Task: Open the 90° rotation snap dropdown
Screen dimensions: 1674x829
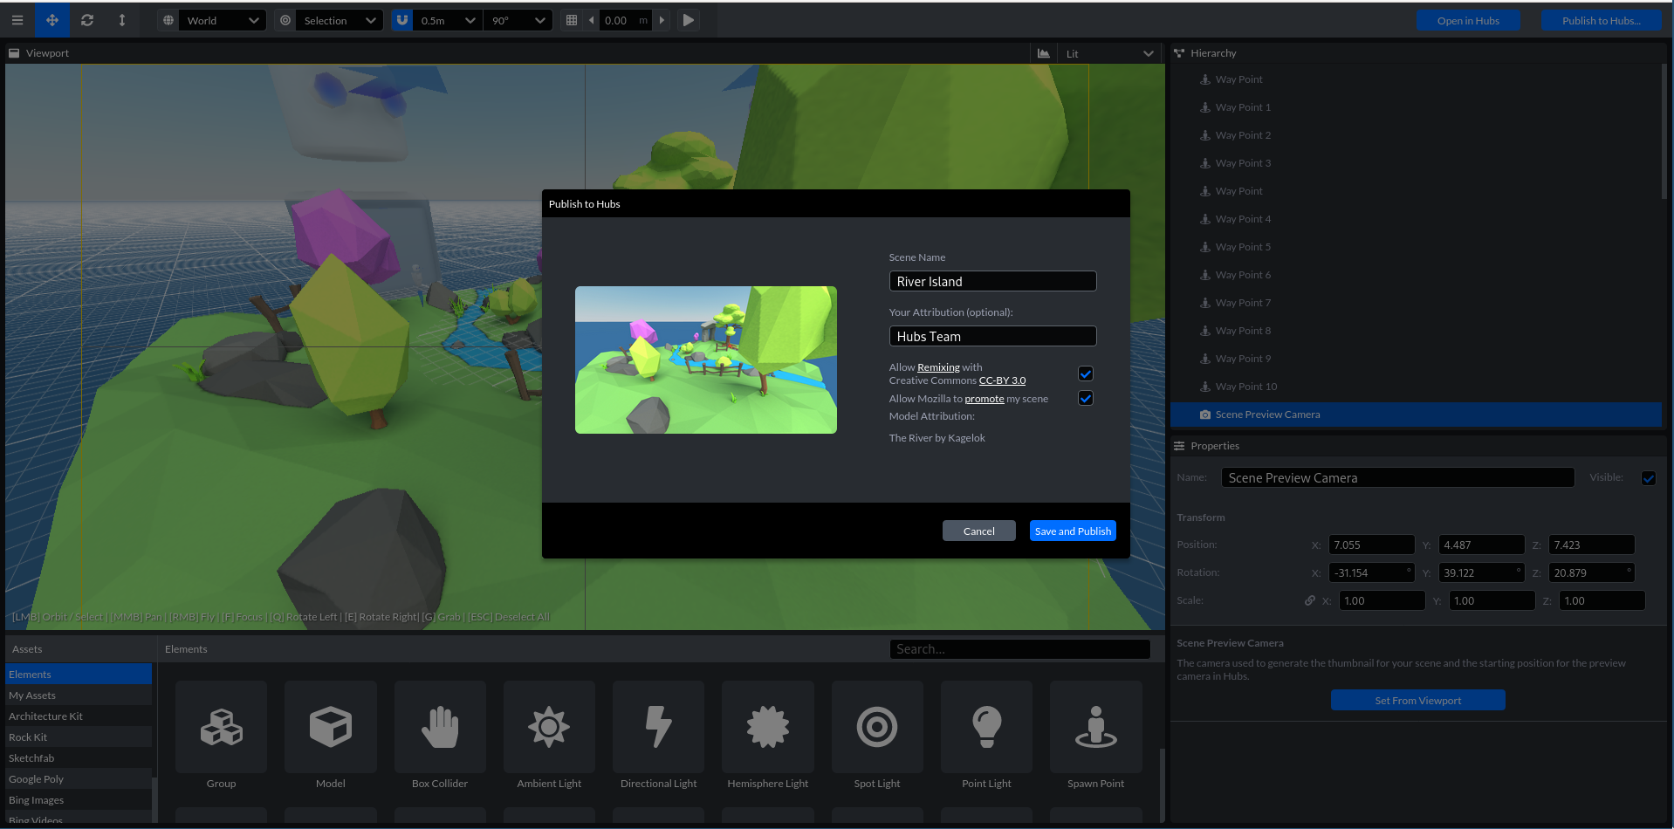Action: [518, 20]
